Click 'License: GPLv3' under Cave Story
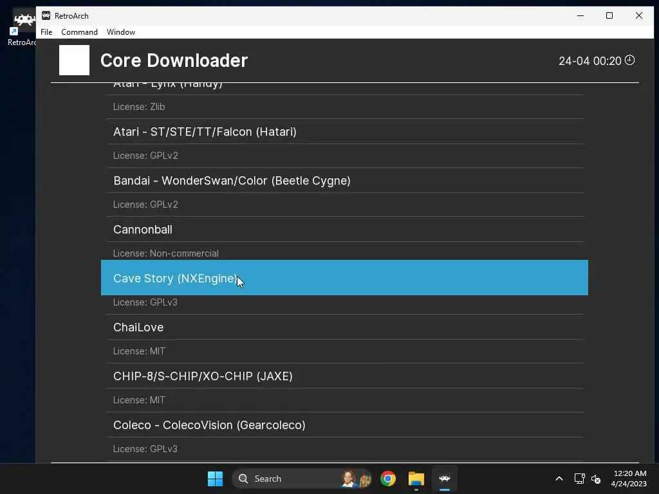This screenshot has width=659, height=494. [x=145, y=302]
